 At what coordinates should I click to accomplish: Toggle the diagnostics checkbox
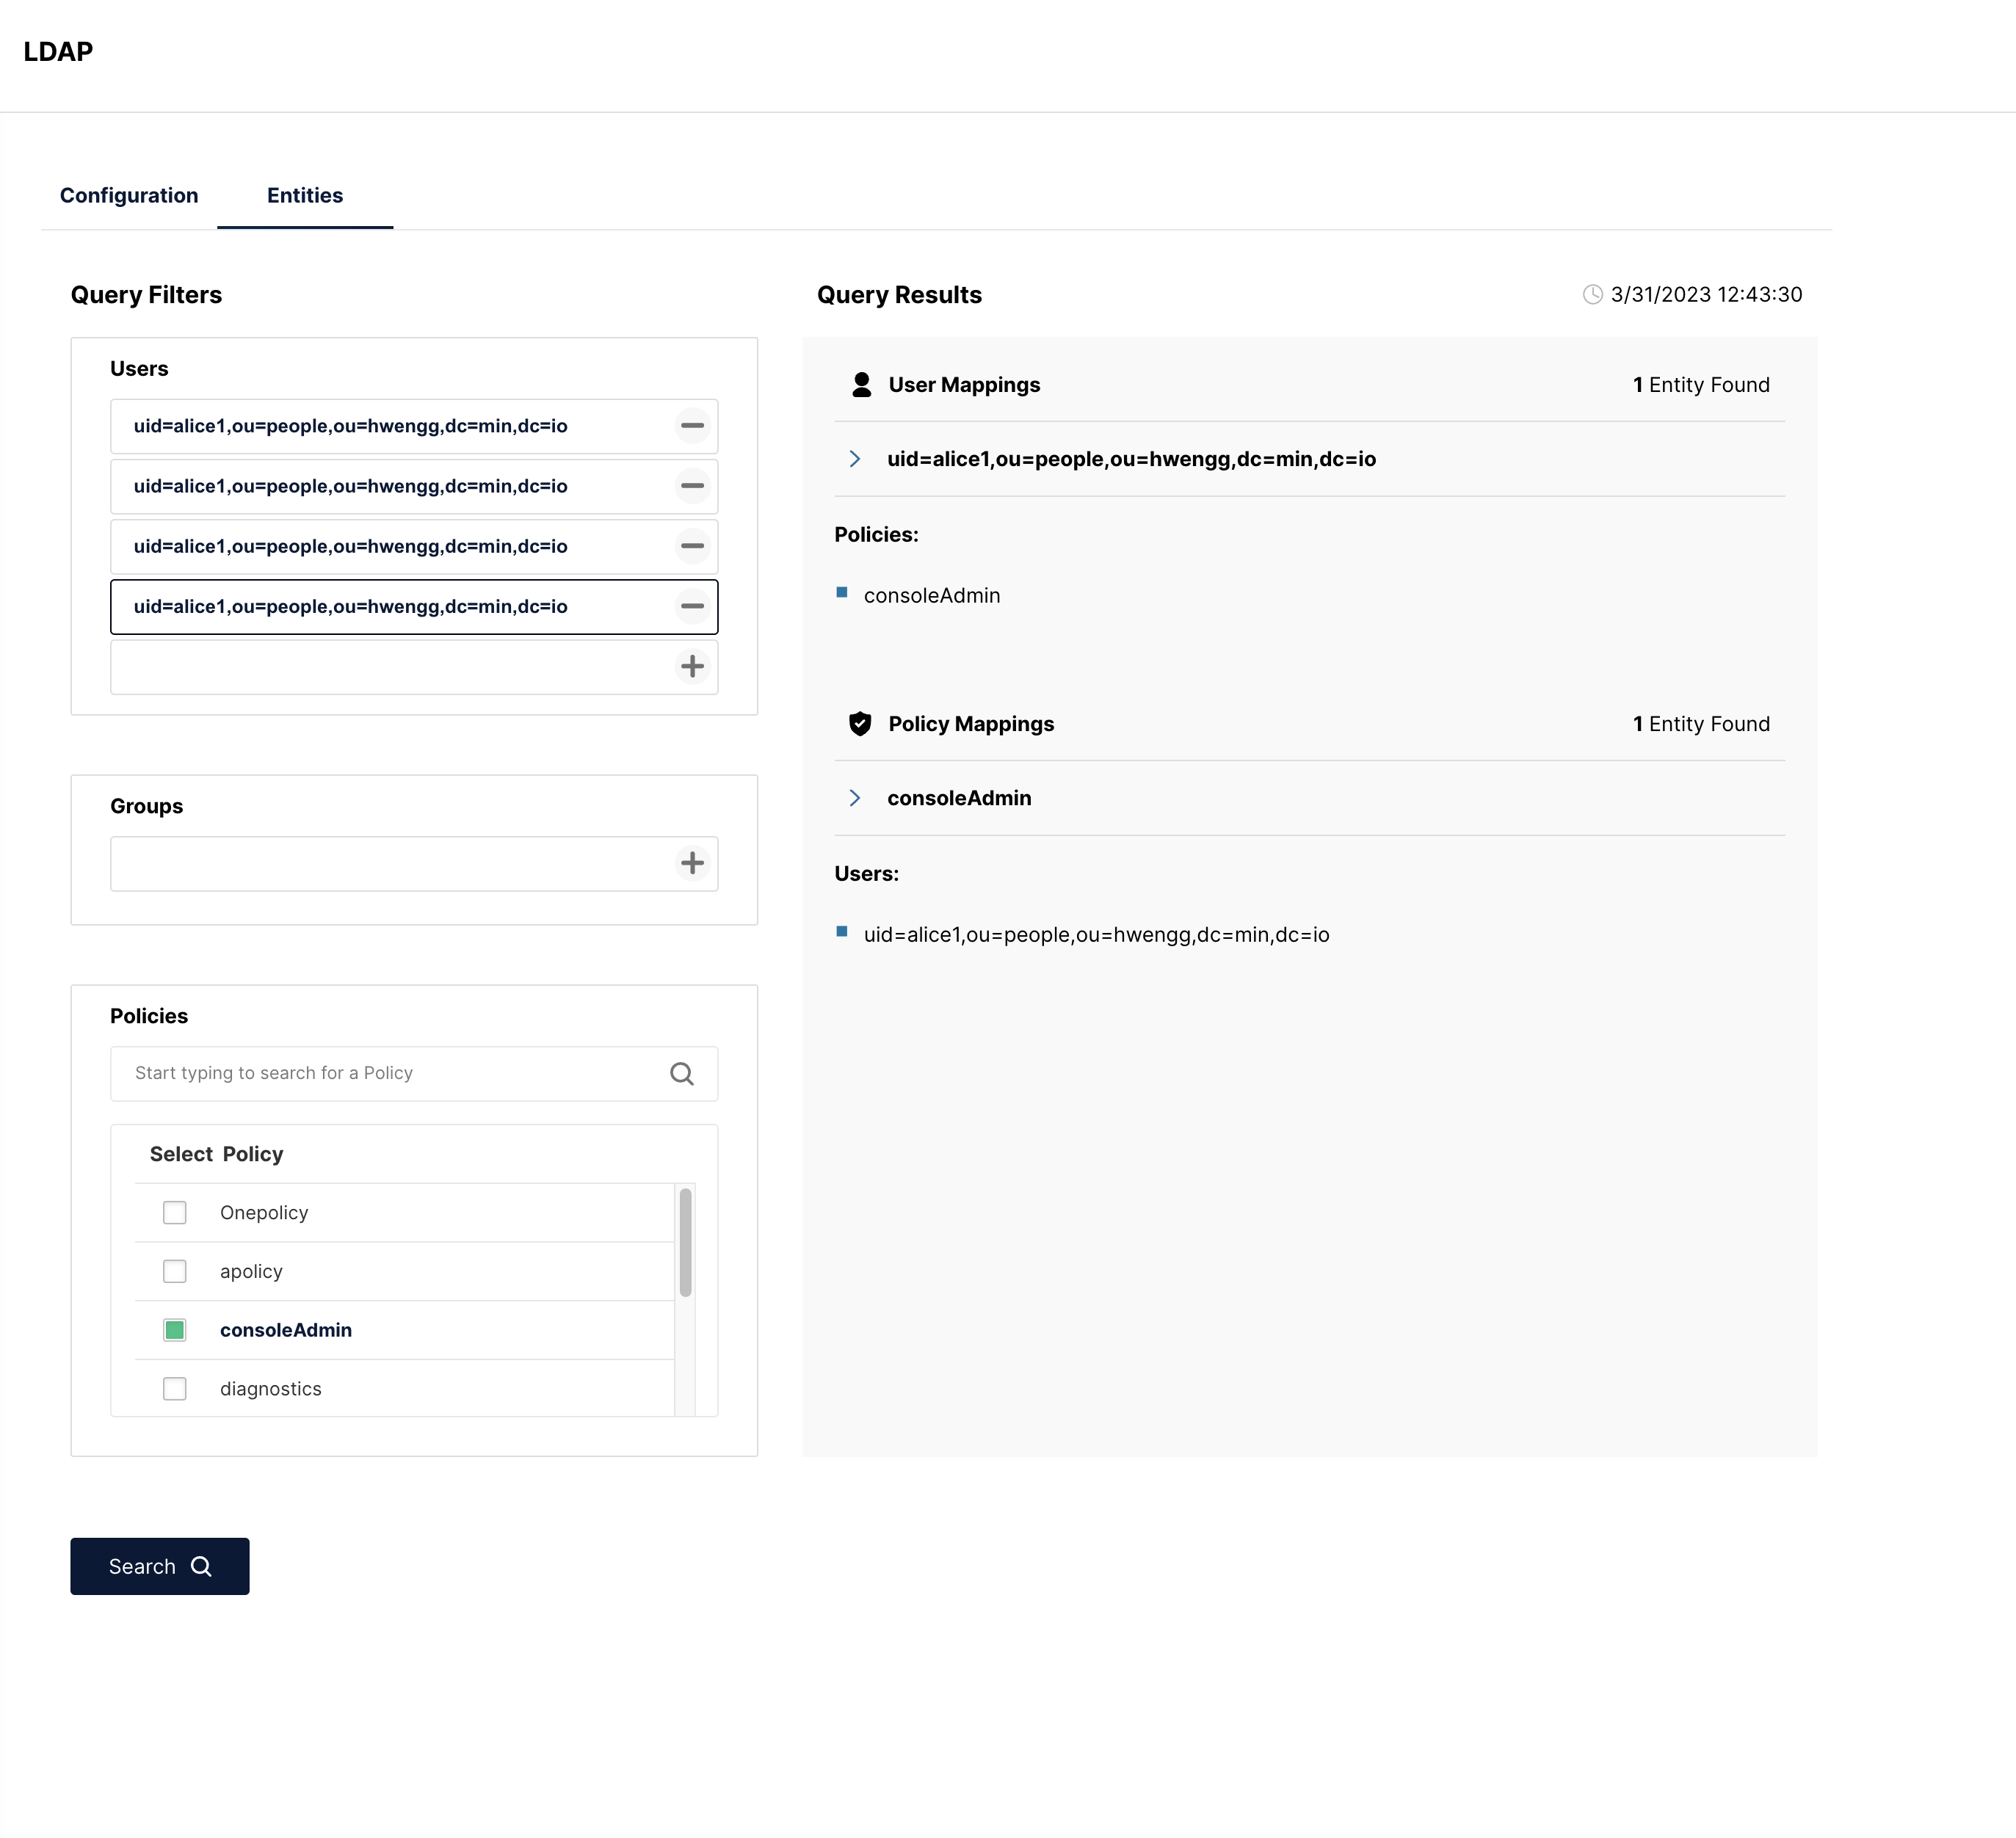click(175, 1389)
